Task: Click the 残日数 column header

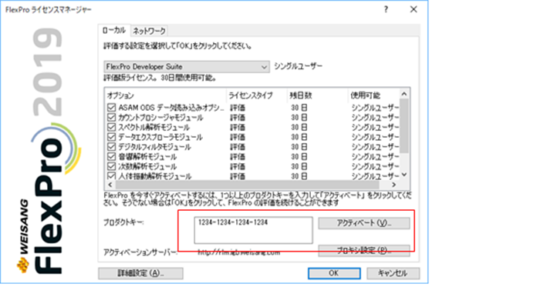Action: [x=317, y=95]
